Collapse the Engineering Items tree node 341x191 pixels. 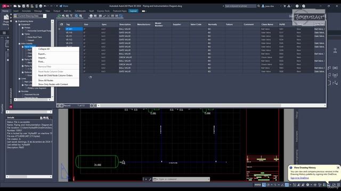point(17,21)
